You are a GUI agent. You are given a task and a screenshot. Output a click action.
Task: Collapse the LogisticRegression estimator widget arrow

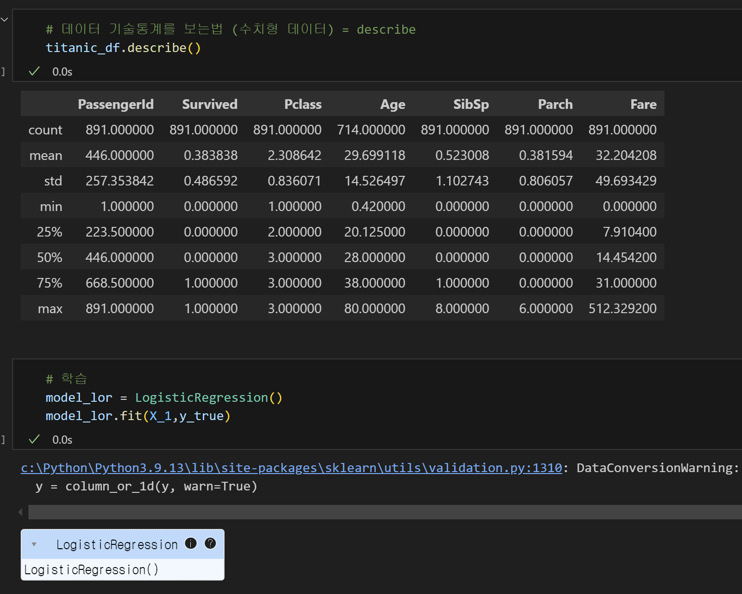(x=34, y=544)
